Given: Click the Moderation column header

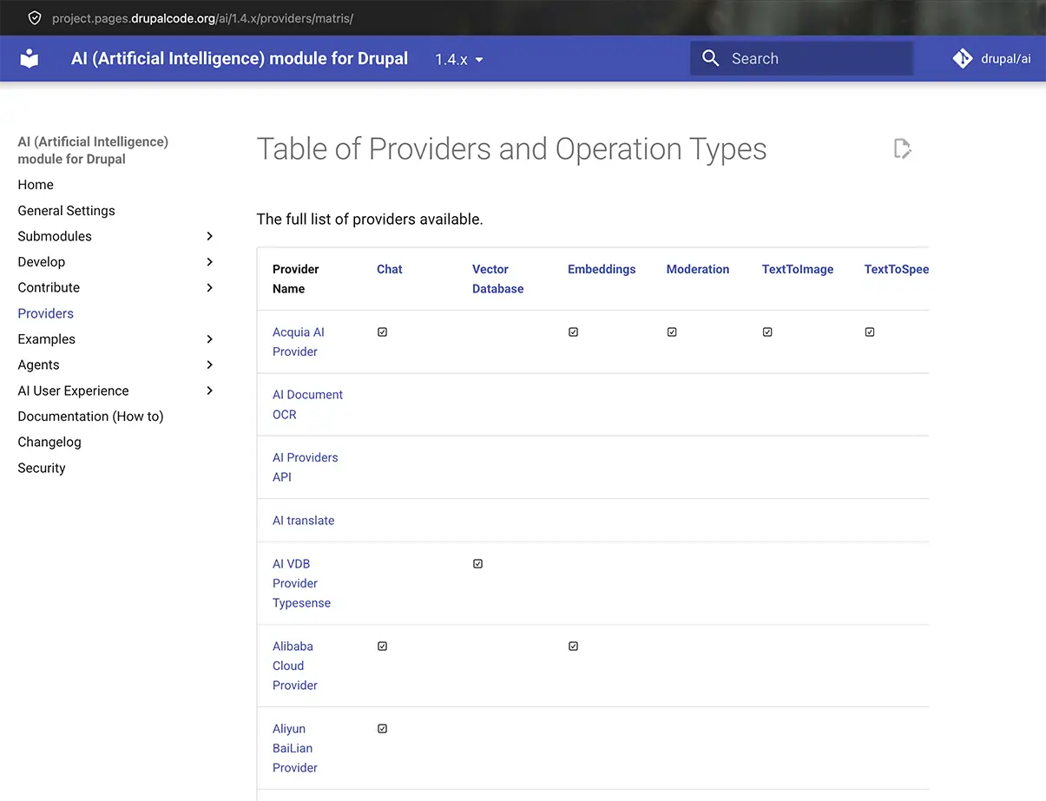Looking at the screenshot, I should pyautogui.click(x=698, y=269).
